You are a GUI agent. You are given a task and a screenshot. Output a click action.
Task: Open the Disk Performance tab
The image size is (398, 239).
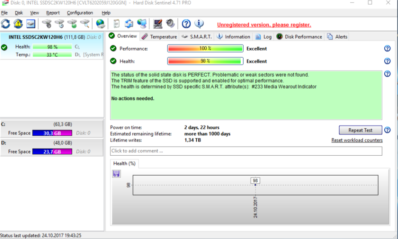299,36
